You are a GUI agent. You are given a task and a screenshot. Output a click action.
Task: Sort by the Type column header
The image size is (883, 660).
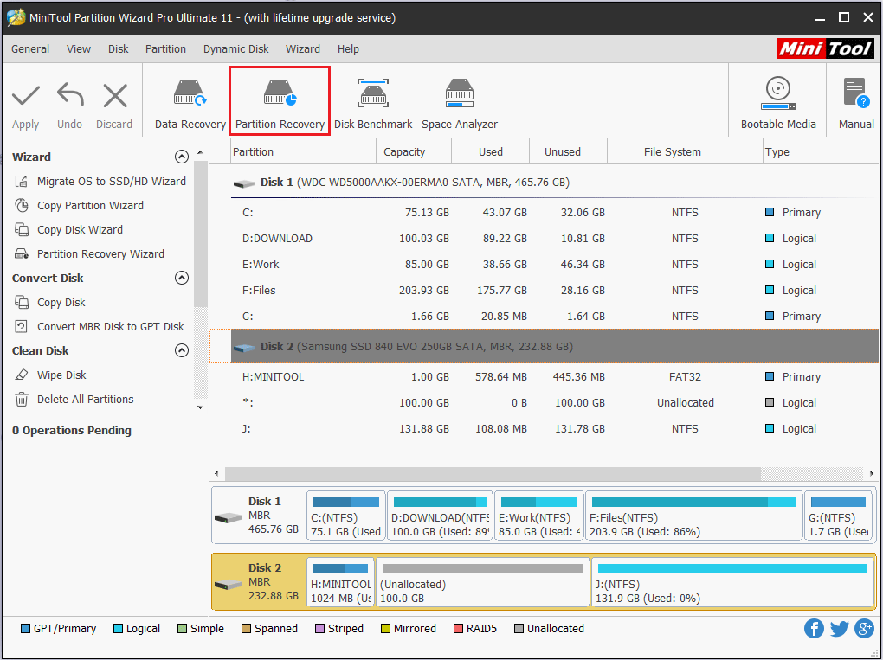[x=821, y=152]
